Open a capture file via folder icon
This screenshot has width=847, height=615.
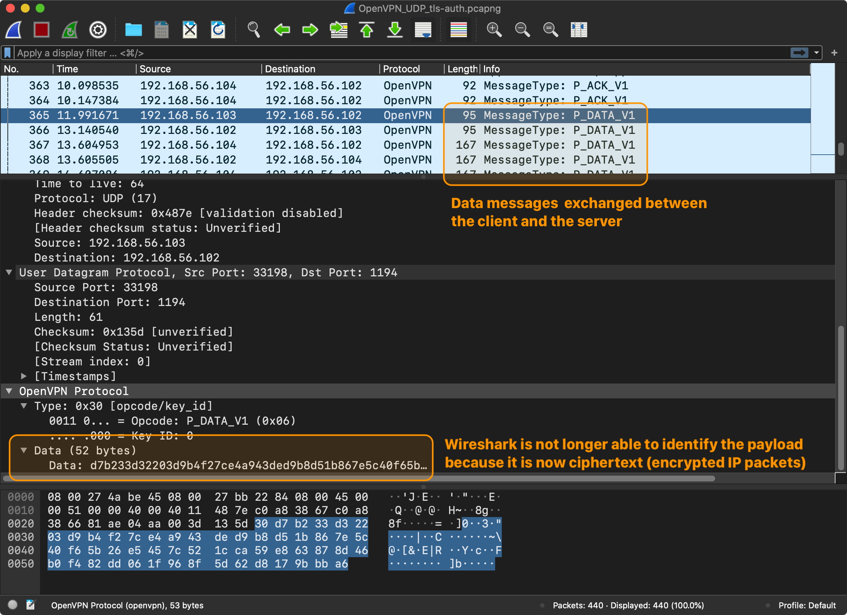[133, 30]
